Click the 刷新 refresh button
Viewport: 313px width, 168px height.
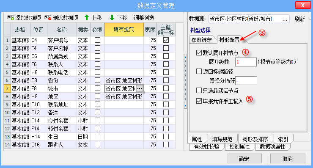[299, 19]
